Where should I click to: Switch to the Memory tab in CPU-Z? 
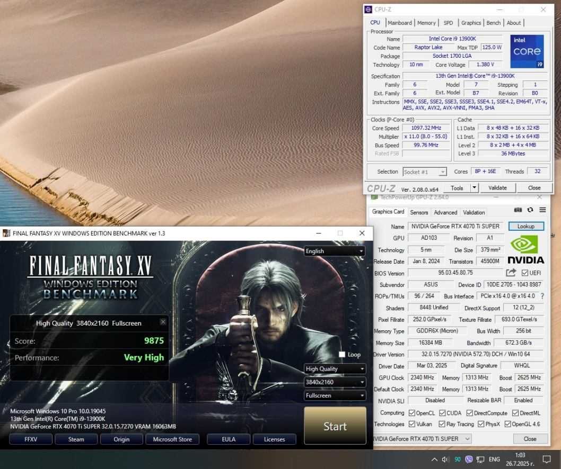426,23
